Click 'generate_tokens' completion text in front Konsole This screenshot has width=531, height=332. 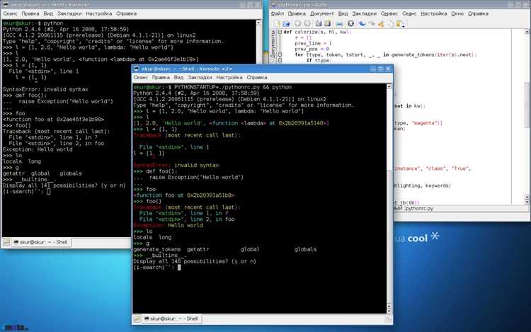coord(157,249)
